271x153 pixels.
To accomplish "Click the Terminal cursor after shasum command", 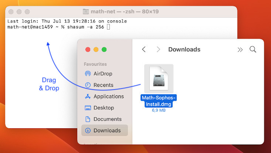I will 108,27.
